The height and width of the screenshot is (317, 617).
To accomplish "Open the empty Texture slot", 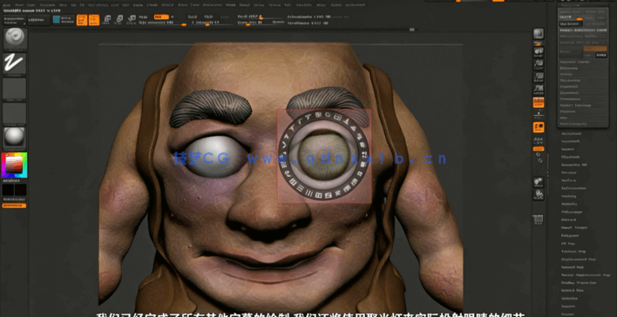I will [15, 114].
